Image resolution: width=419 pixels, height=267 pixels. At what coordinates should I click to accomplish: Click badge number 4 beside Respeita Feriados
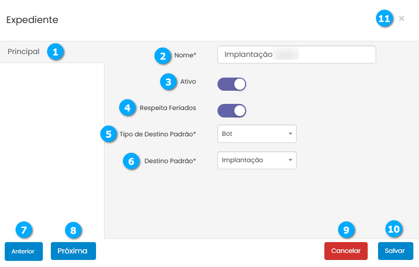click(x=127, y=108)
